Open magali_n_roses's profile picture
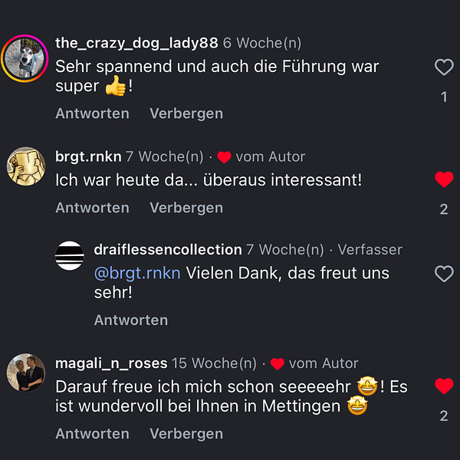This screenshot has height=460, width=460. tap(25, 373)
